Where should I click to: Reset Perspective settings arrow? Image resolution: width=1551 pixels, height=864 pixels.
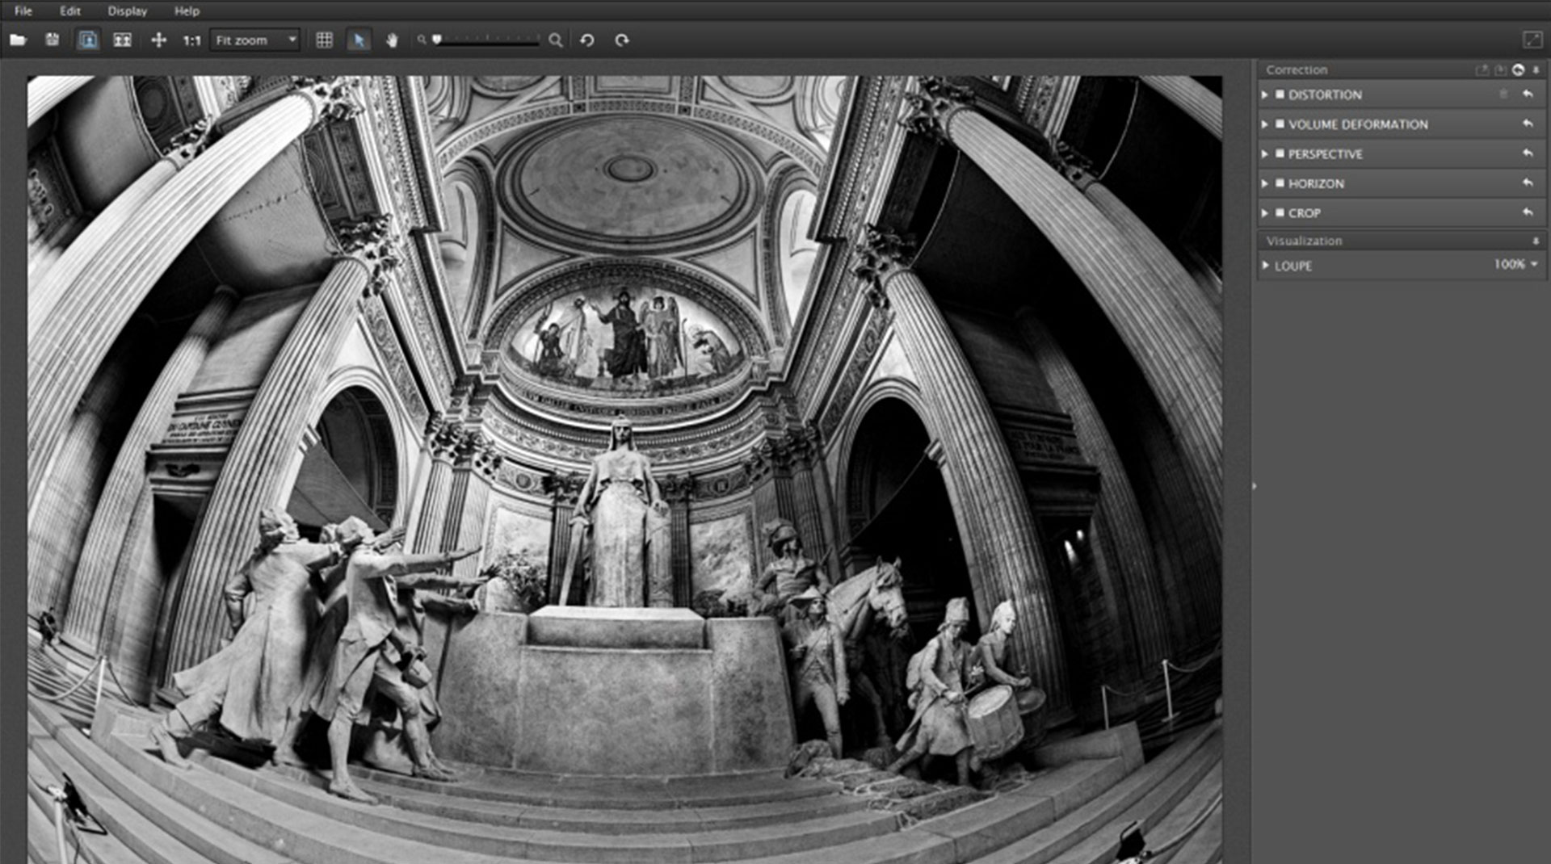[1528, 153]
